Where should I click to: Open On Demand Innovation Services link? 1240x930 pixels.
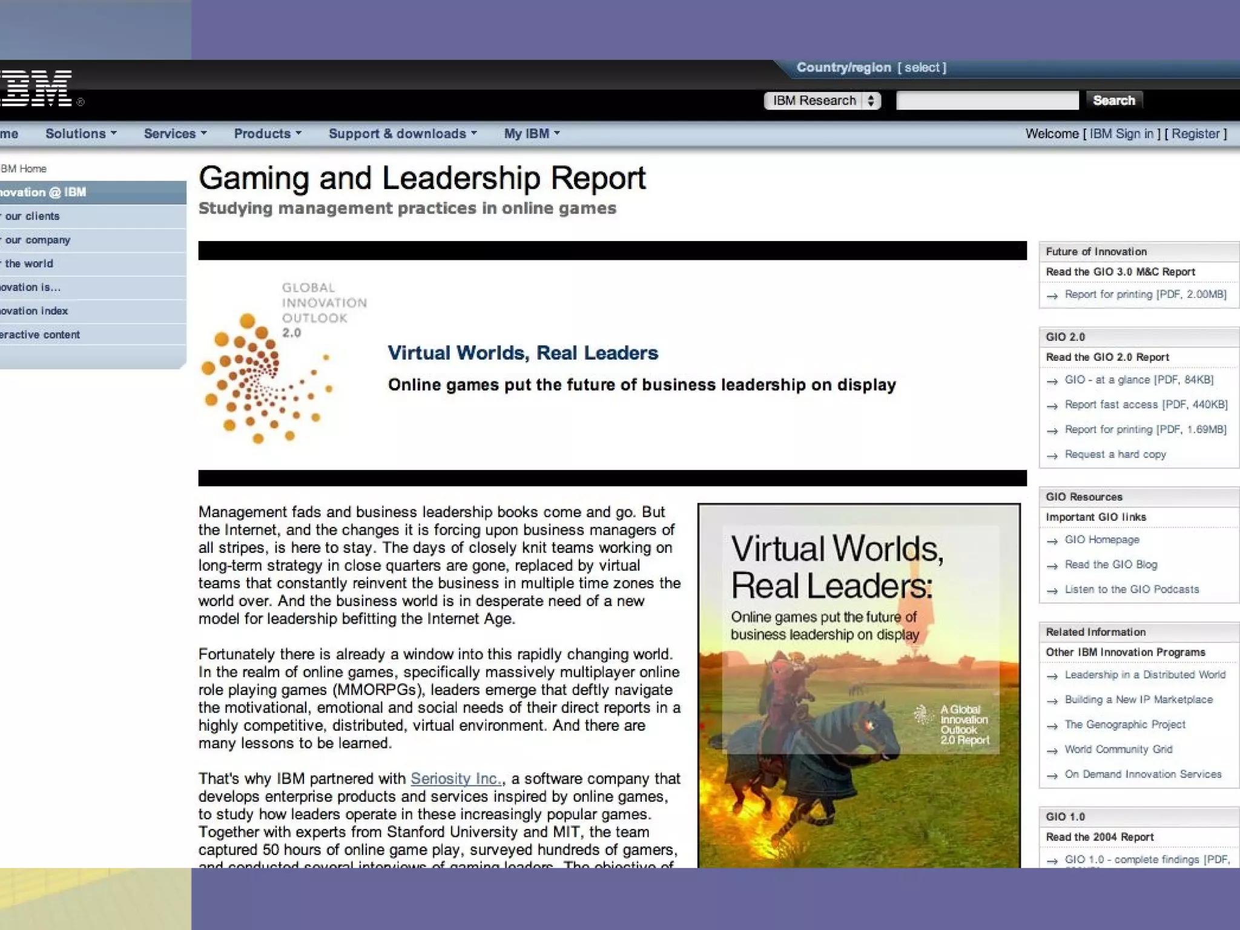[x=1143, y=774]
